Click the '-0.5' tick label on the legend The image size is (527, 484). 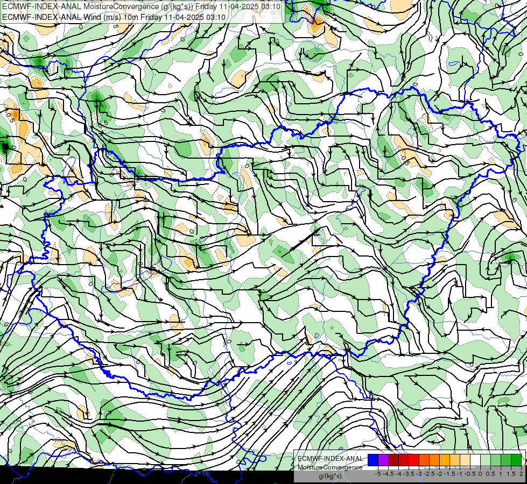click(x=470, y=474)
